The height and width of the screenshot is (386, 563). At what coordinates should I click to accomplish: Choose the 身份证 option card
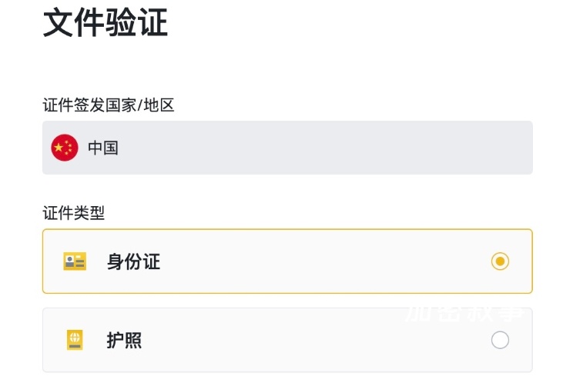287,261
